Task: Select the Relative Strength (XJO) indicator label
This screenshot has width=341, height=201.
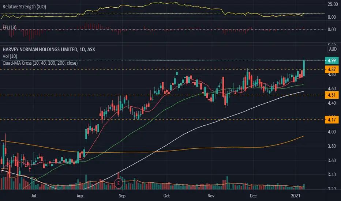Action: click(x=25, y=7)
